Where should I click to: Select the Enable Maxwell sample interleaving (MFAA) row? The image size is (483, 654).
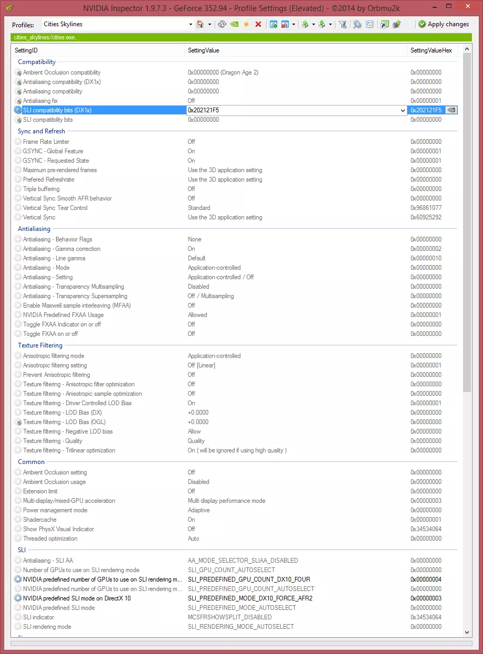235,305
